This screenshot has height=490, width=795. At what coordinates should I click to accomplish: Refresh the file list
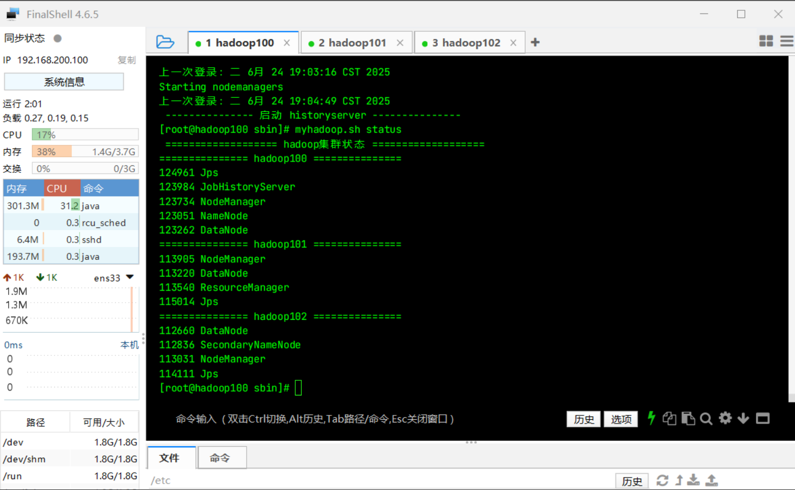click(662, 480)
